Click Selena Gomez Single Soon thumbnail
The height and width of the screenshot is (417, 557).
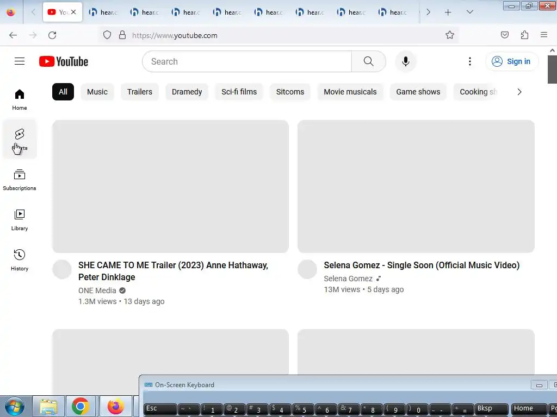[x=416, y=186]
